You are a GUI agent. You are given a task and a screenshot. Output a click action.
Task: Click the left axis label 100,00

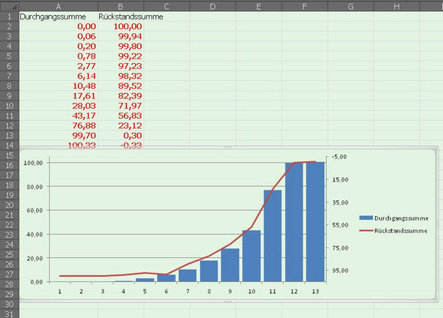(x=33, y=163)
